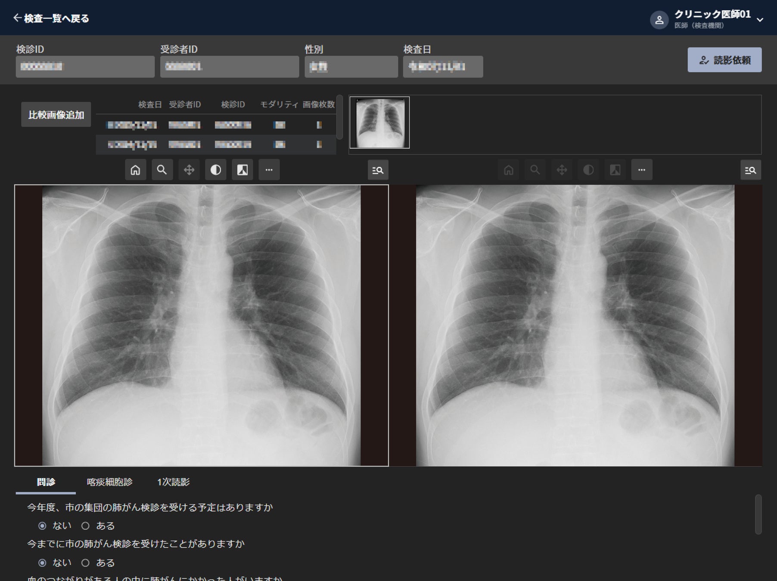Click the 読影依頼 button
The image size is (777, 581).
(724, 60)
